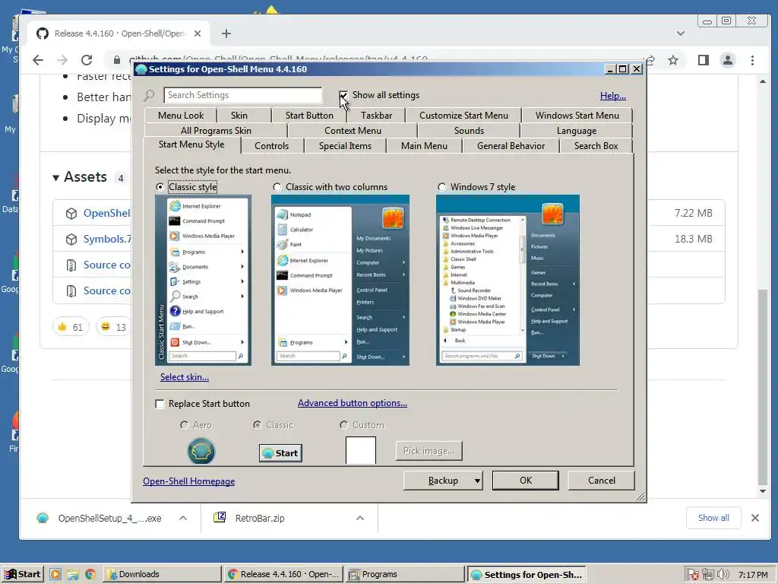Open the taskbar Start button

pos(23,574)
